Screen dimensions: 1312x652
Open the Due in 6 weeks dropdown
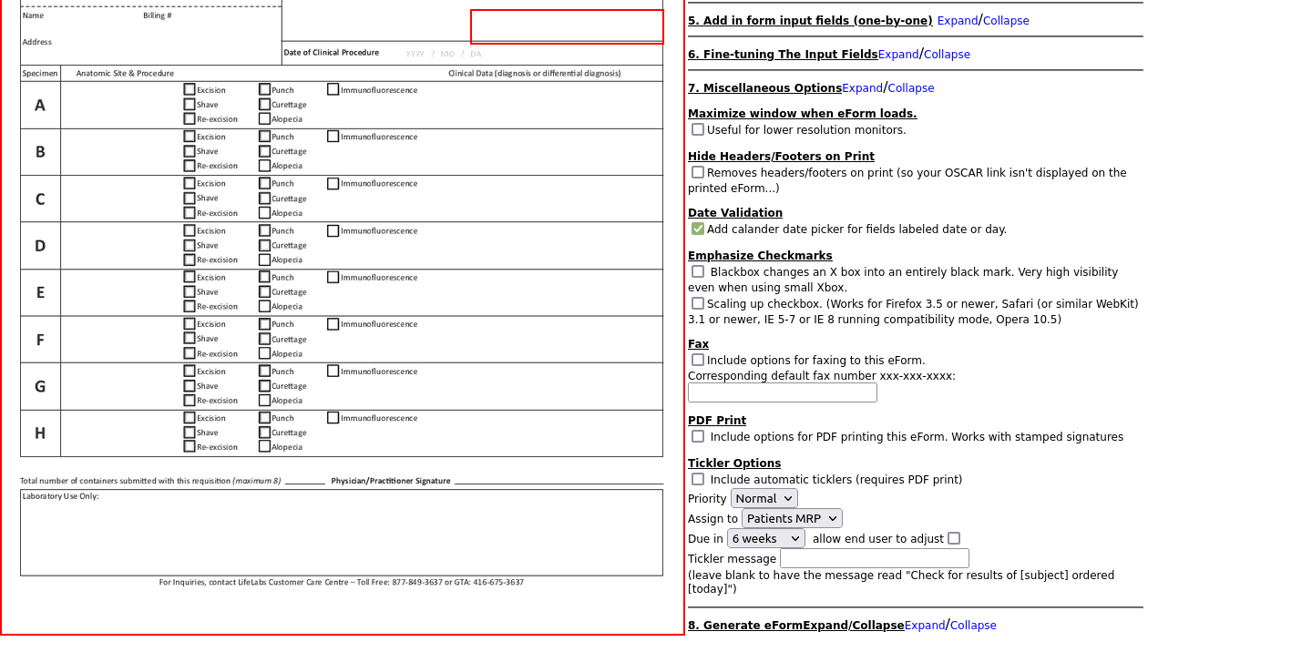point(765,538)
